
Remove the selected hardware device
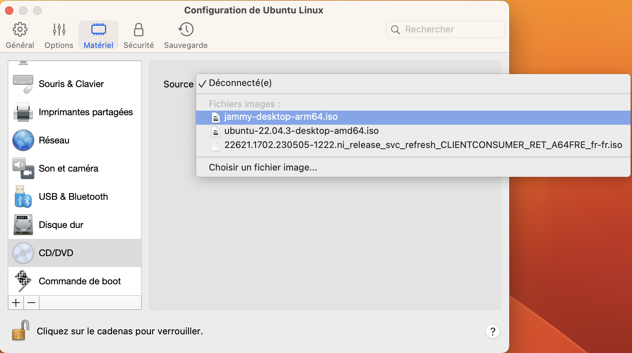coord(31,303)
